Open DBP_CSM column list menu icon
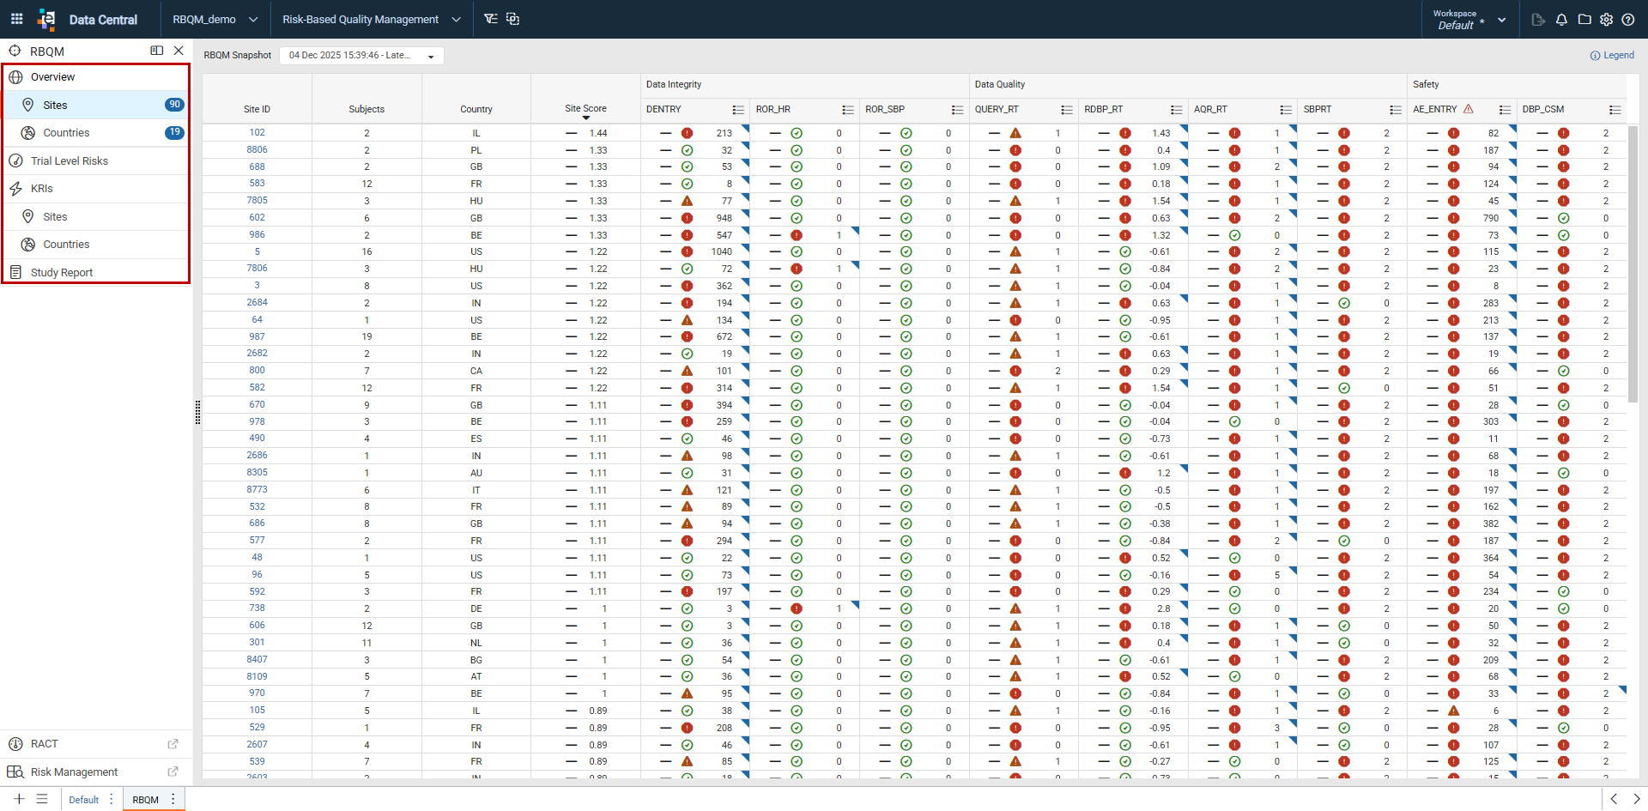The image size is (1648, 811). (x=1615, y=110)
